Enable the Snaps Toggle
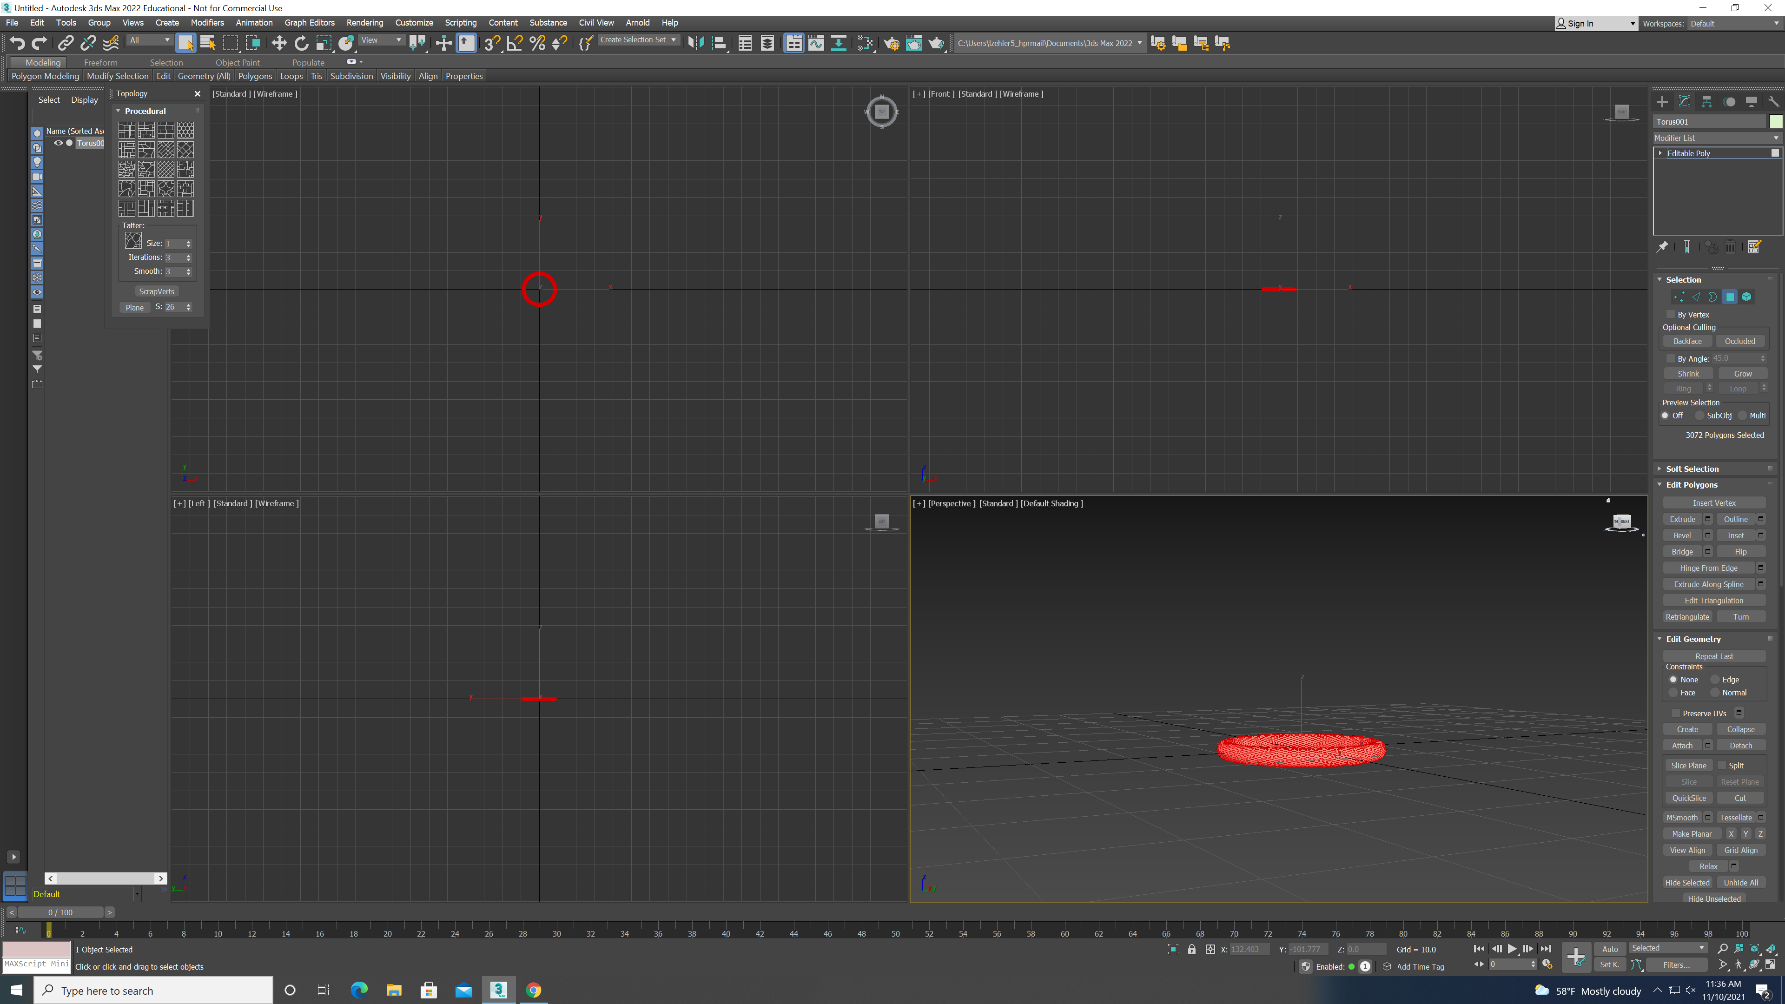 pos(492,43)
